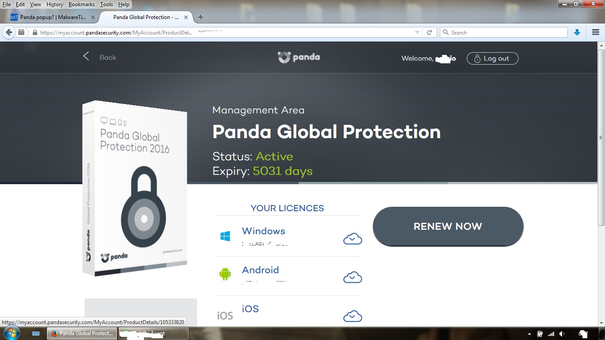605x340 pixels.
Task: Click the RENEW NOW button
Action: 448,226
